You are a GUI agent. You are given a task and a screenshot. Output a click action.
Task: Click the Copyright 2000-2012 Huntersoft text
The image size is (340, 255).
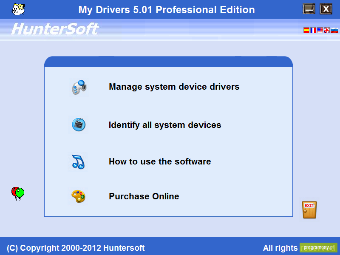76,248
